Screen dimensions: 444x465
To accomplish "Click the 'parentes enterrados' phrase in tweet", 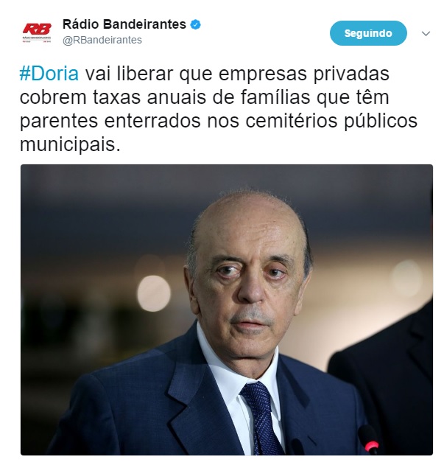I will tap(110, 121).
